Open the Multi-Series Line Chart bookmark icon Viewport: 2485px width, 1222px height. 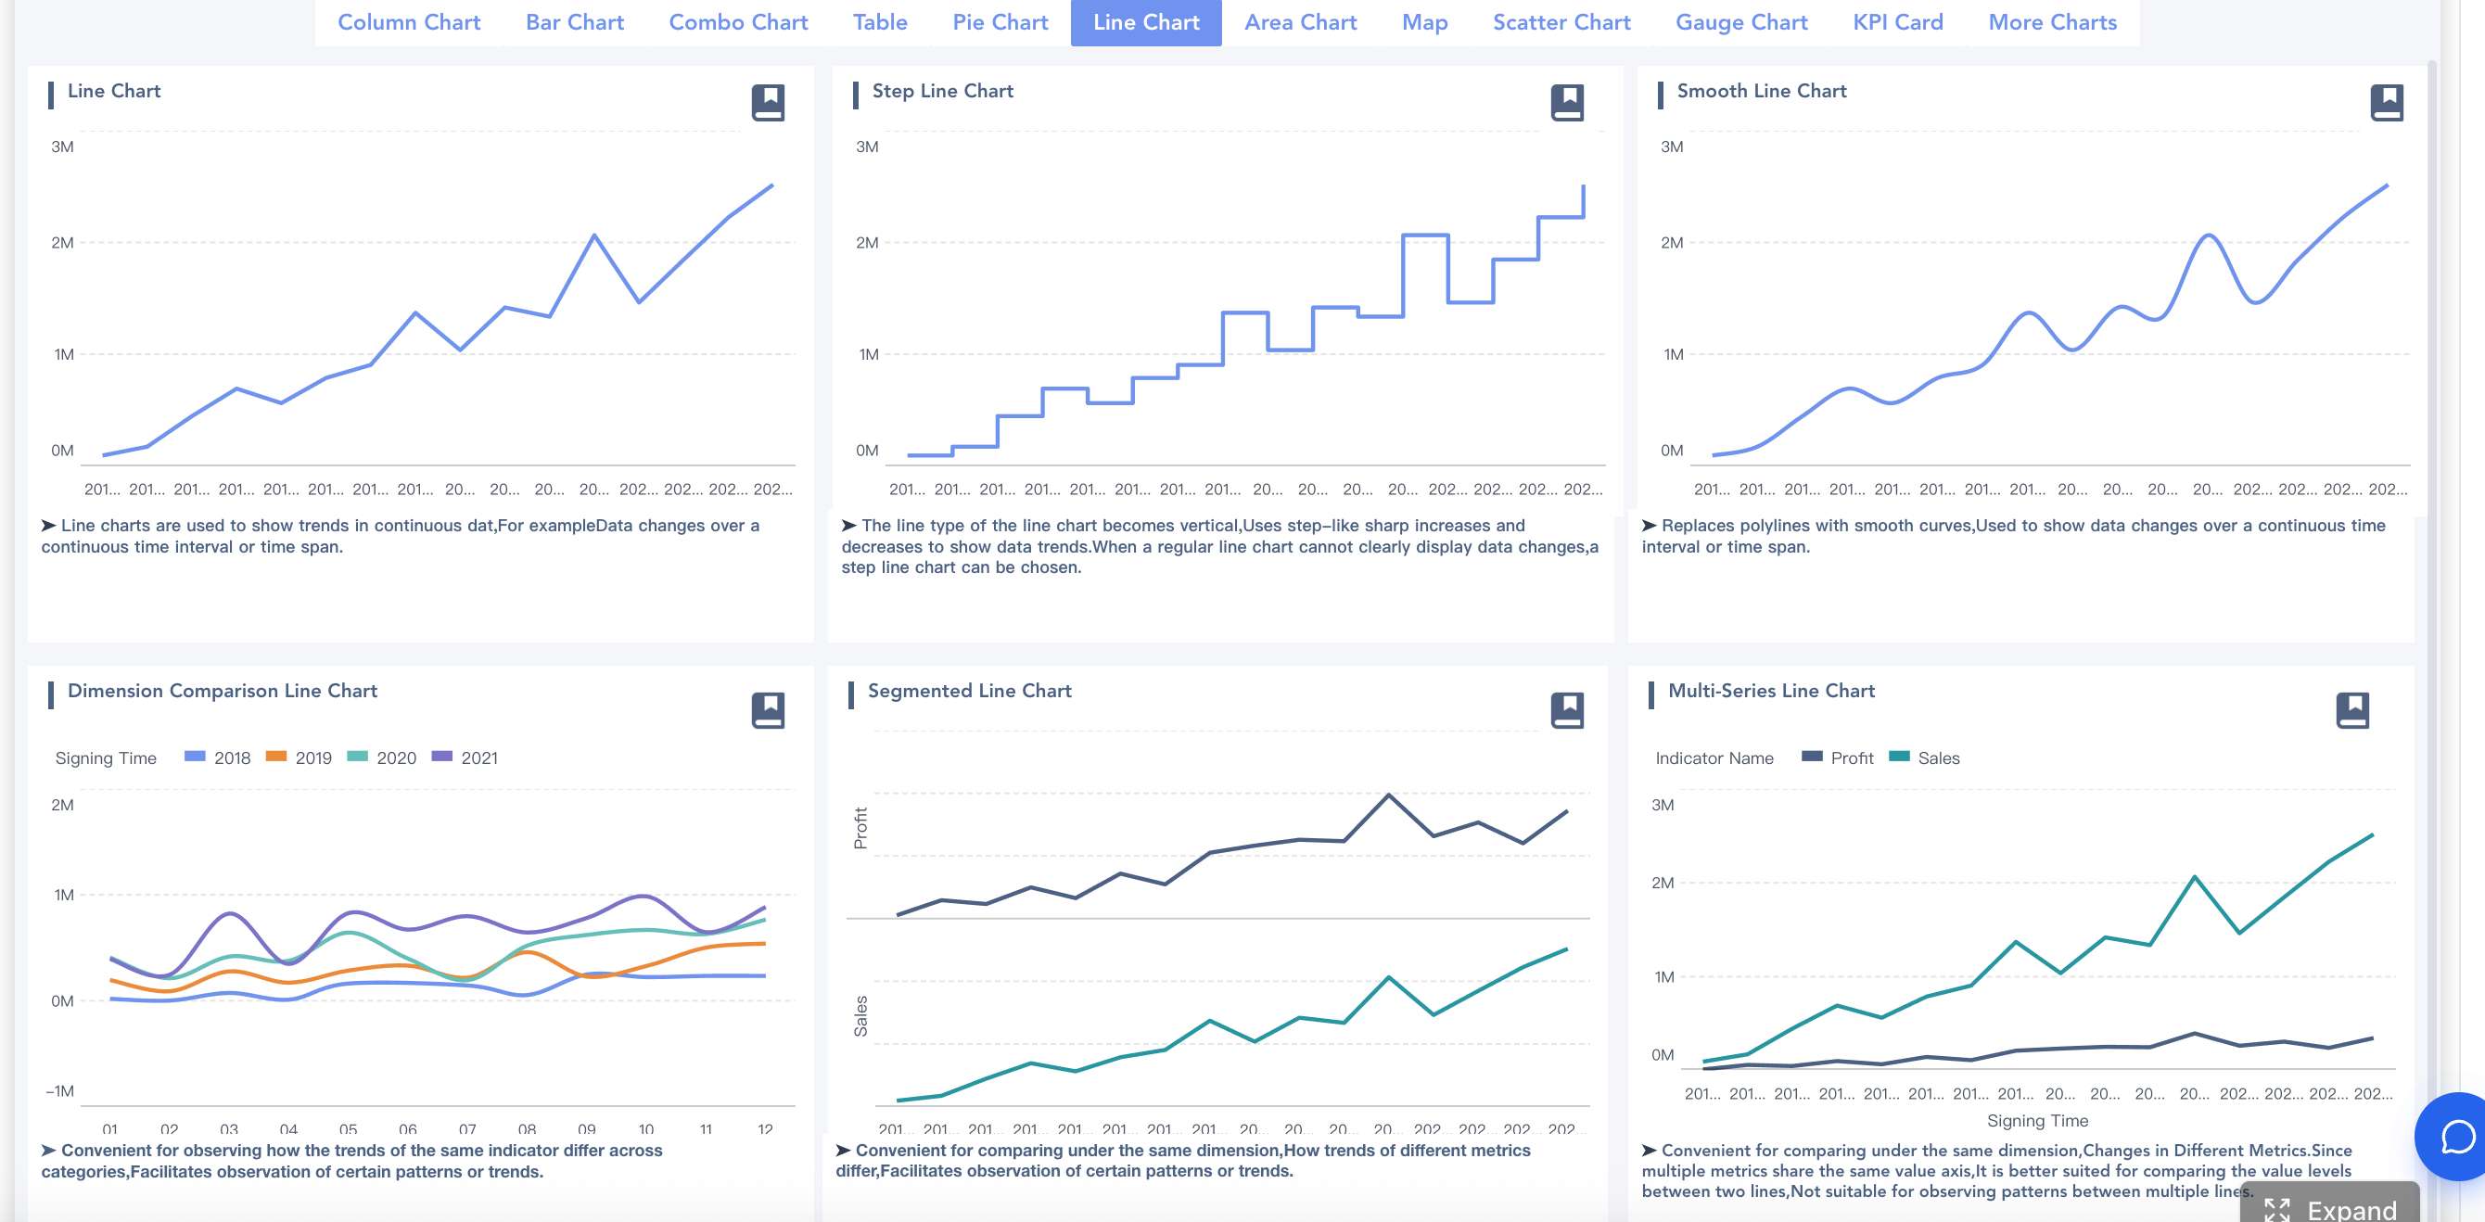click(x=2352, y=710)
